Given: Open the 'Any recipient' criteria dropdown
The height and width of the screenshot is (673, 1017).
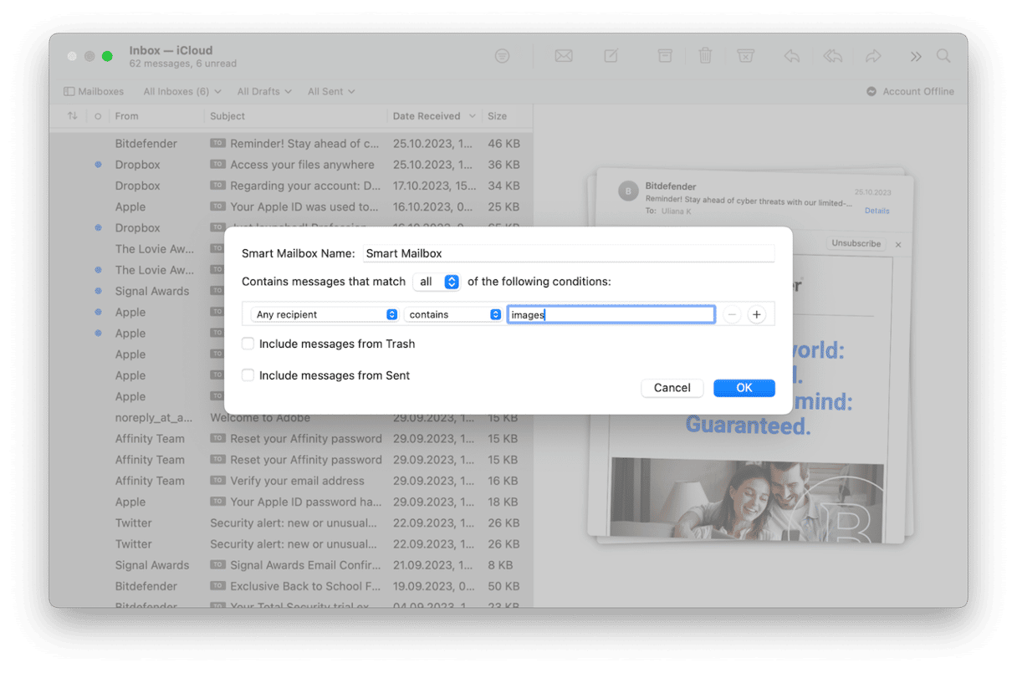Looking at the screenshot, I should coord(325,314).
